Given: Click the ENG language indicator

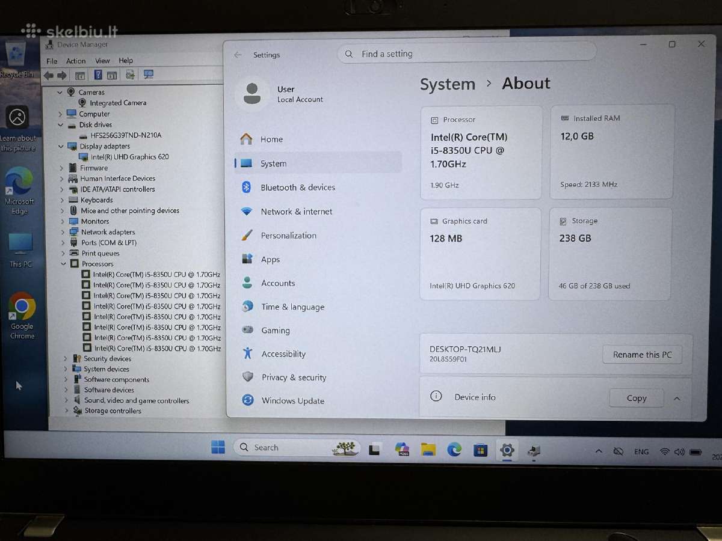Looking at the screenshot, I should [641, 452].
